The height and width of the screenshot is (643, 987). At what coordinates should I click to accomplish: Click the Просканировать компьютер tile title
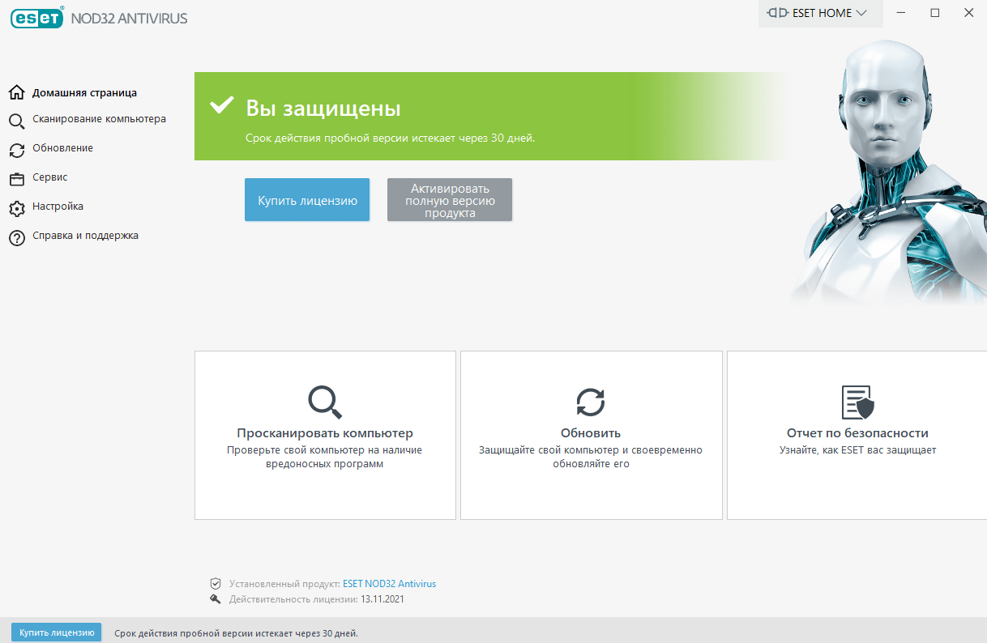(x=325, y=433)
